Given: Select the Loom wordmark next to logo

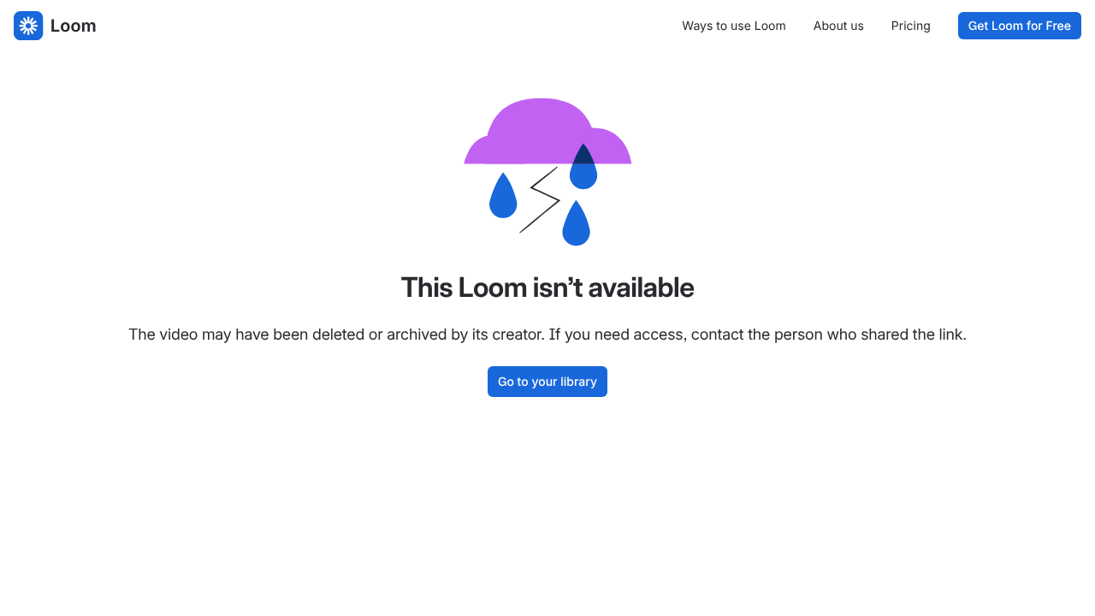Looking at the screenshot, I should click(74, 26).
